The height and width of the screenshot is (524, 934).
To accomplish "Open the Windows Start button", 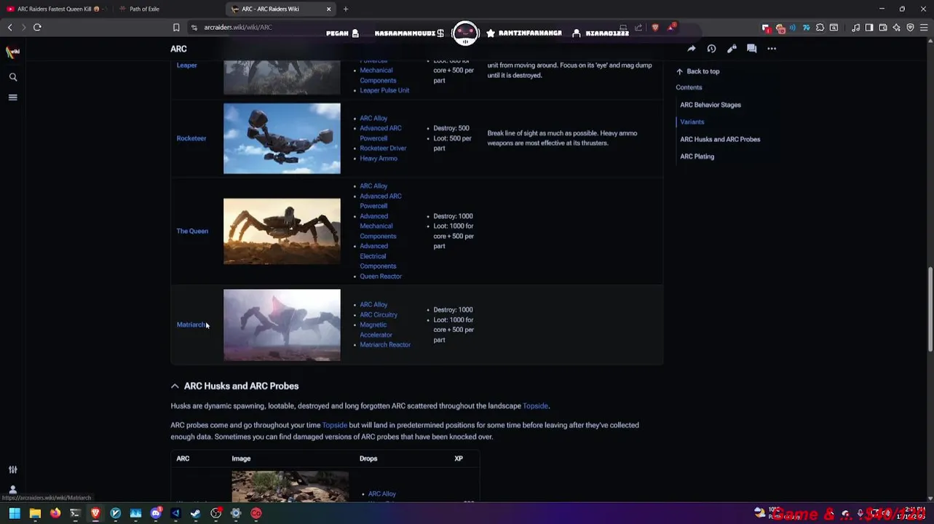I will click(x=14, y=514).
